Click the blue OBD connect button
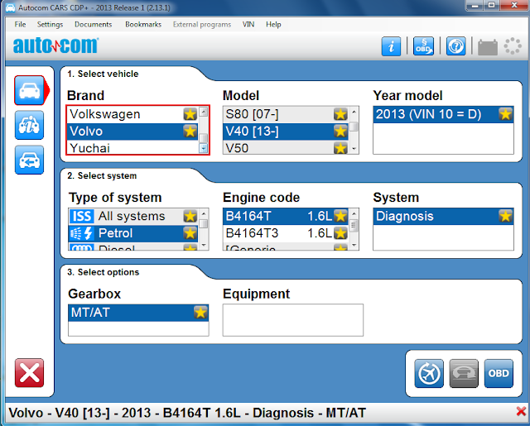Screen dimensions: 530x426 tap(499, 373)
